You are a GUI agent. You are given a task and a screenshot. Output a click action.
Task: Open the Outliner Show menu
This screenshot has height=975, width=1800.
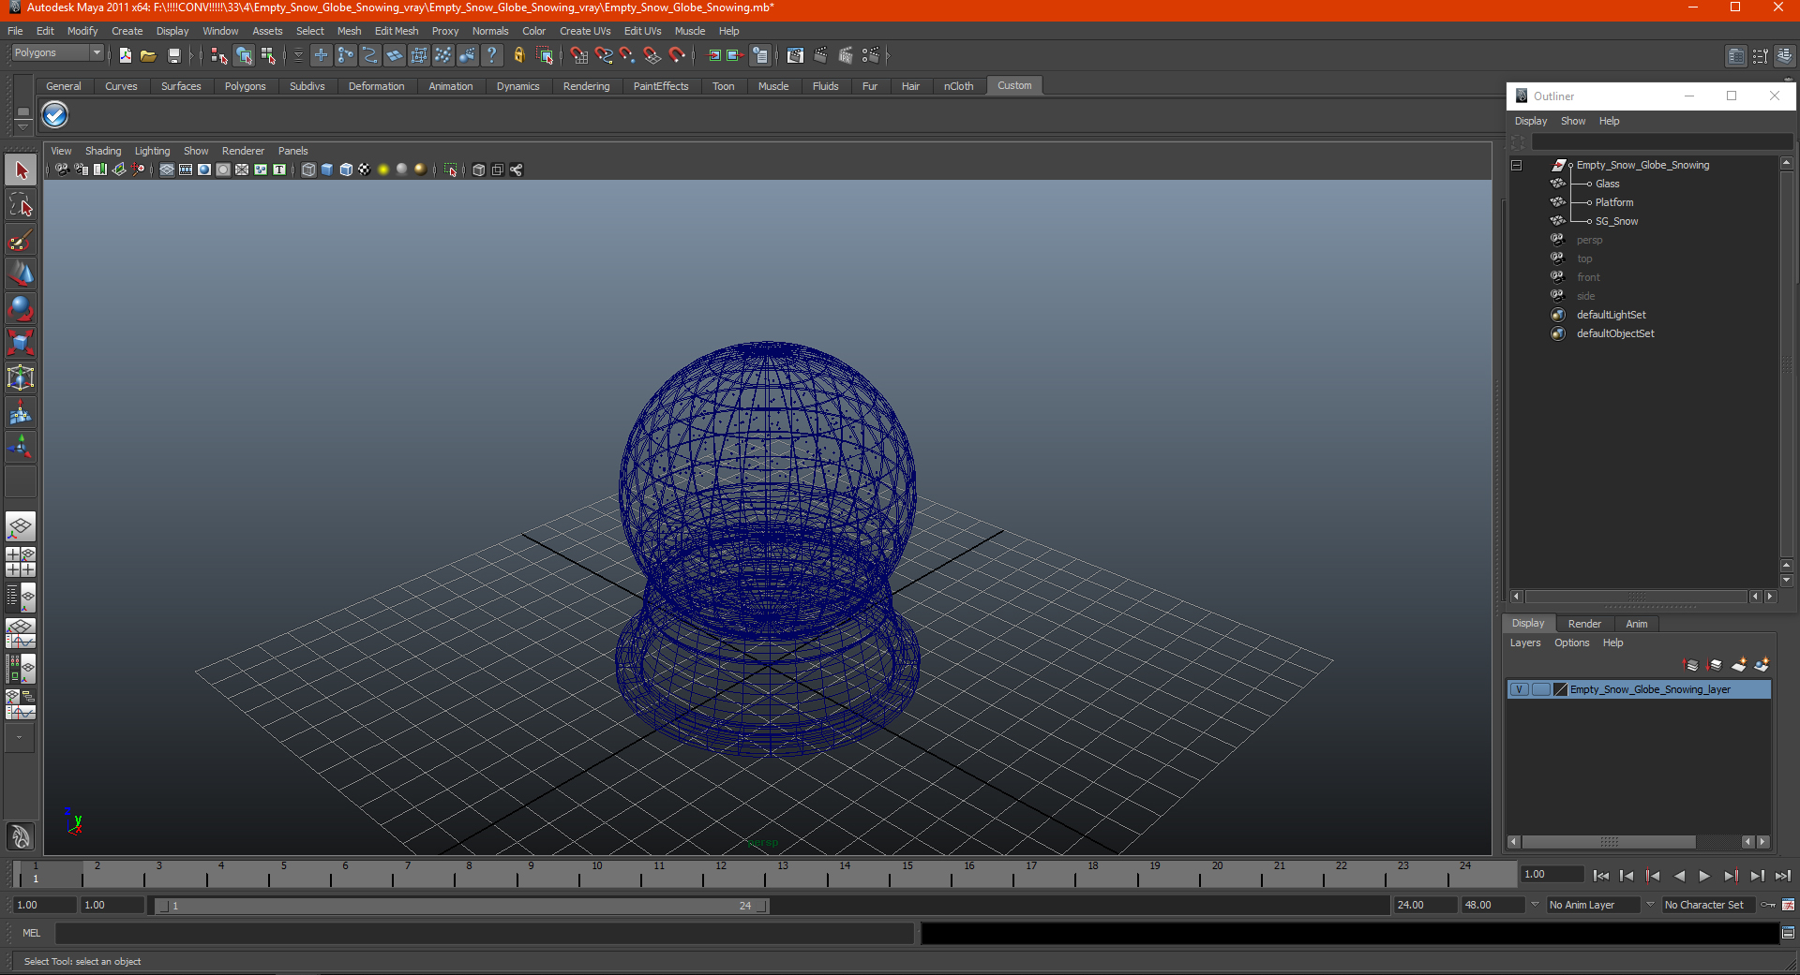pyautogui.click(x=1572, y=121)
